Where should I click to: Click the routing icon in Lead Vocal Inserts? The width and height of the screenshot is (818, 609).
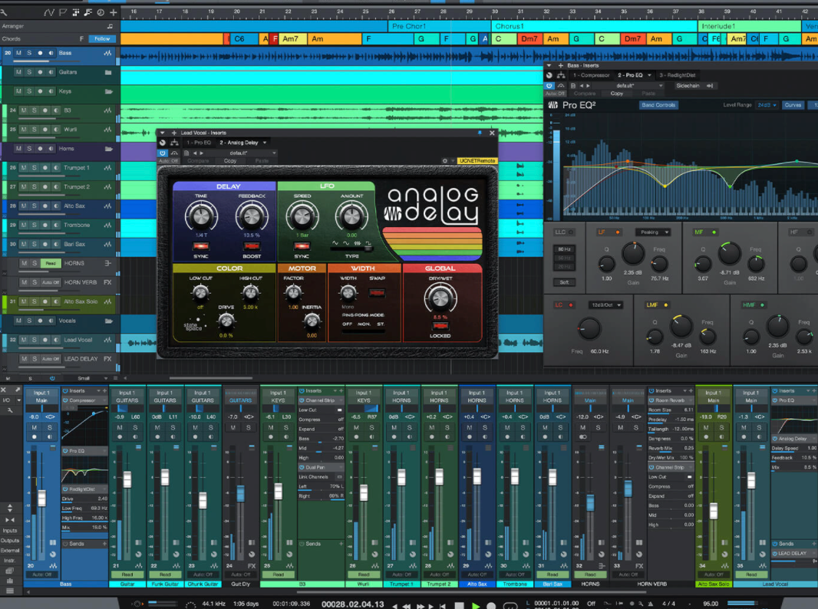[x=174, y=143]
